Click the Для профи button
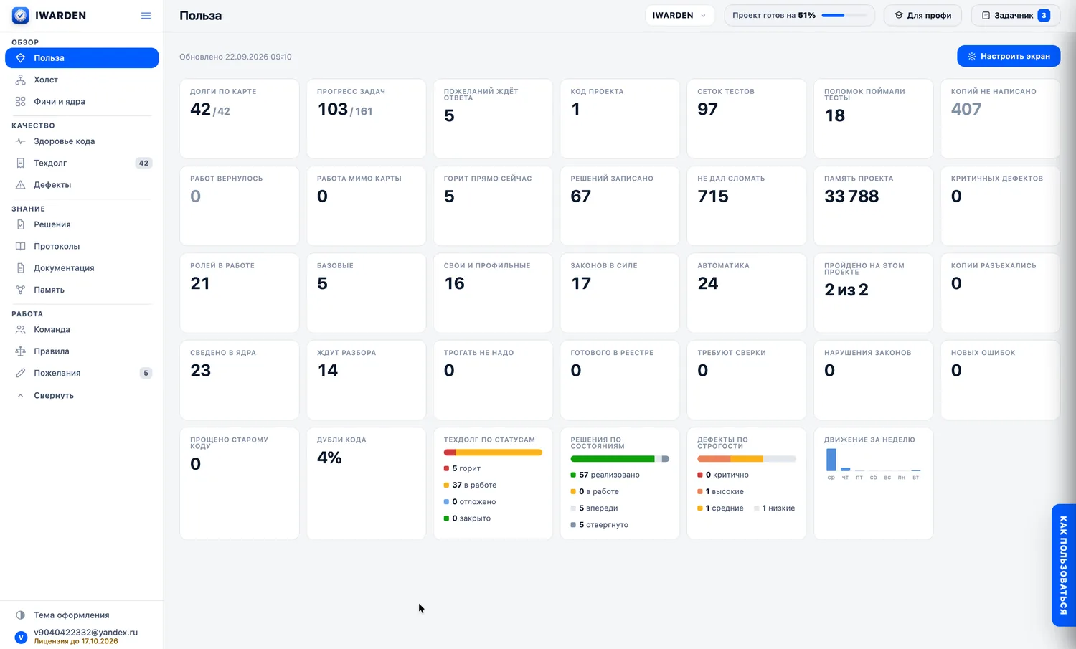This screenshot has height=649, width=1076. (922, 16)
